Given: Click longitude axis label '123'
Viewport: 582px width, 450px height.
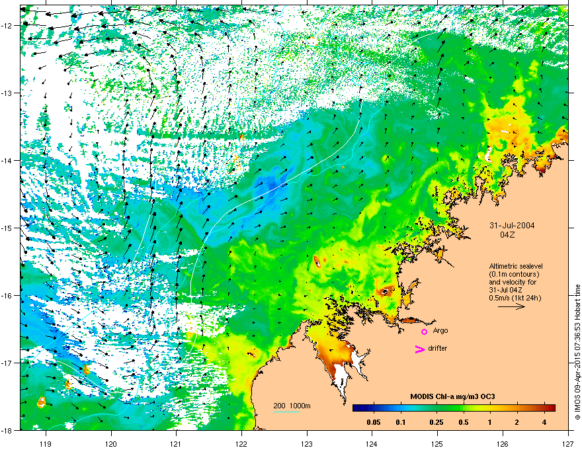Looking at the screenshot, I should pos(307,443).
